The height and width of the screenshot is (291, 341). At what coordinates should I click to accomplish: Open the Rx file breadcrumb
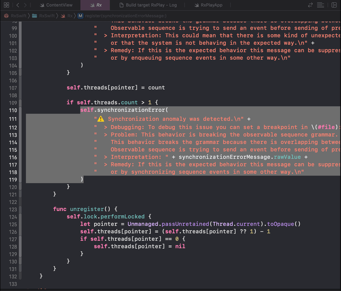click(67, 16)
